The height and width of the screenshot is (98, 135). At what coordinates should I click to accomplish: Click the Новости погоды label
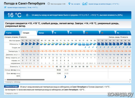pos(11,86)
